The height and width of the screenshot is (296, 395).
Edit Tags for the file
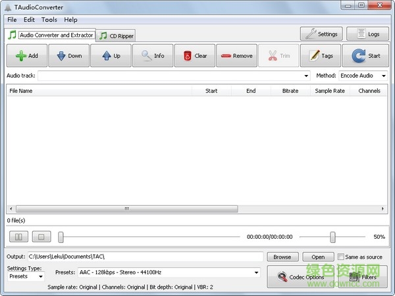coord(321,56)
